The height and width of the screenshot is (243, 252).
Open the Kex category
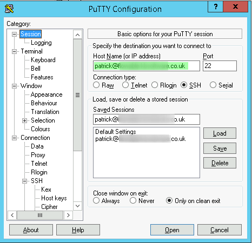coord(46,190)
